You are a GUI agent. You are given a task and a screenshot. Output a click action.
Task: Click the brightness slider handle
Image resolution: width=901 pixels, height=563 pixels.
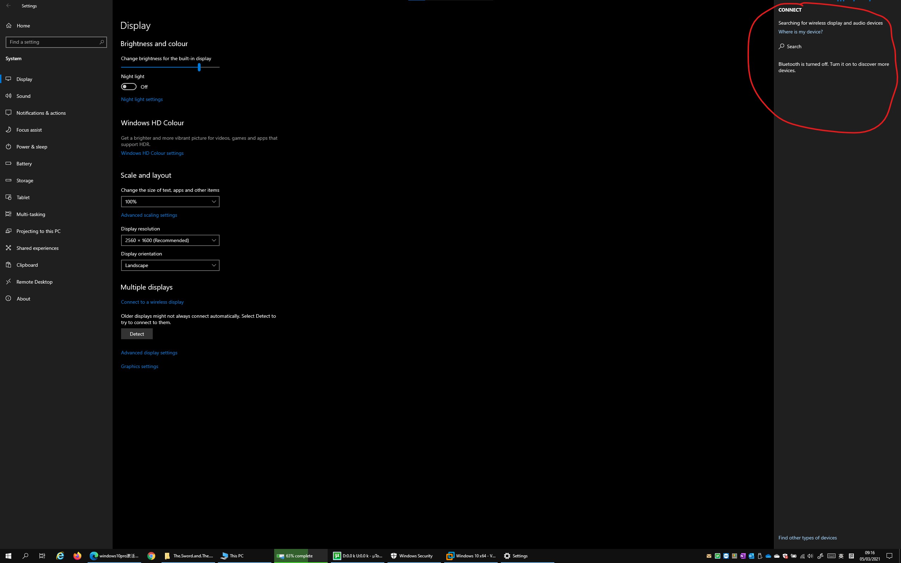(x=199, y=67)
